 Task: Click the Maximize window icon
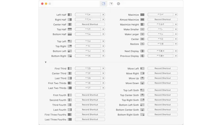[x=142, y=15]
